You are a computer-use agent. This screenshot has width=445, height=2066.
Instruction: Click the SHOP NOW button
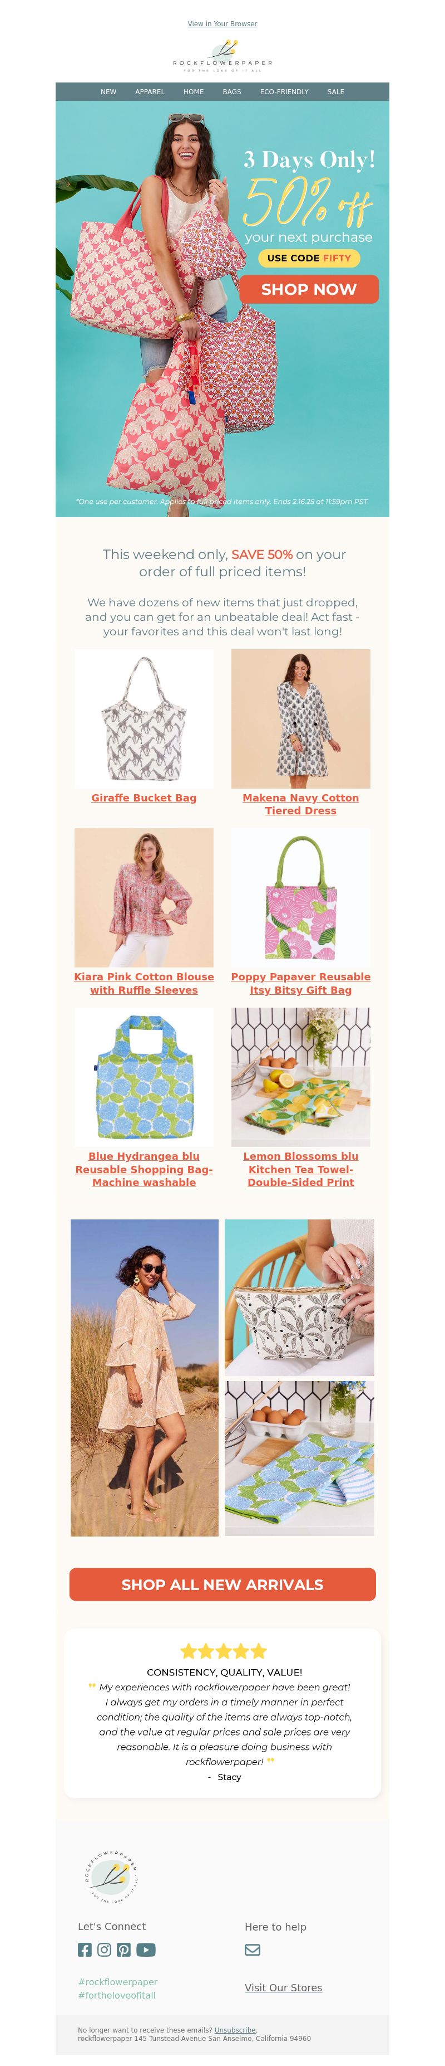pos(309,289)
